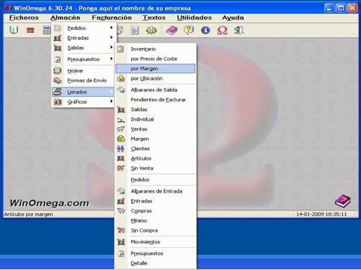
Task: Click the blue info circle icon
Action: coord(206,30)
